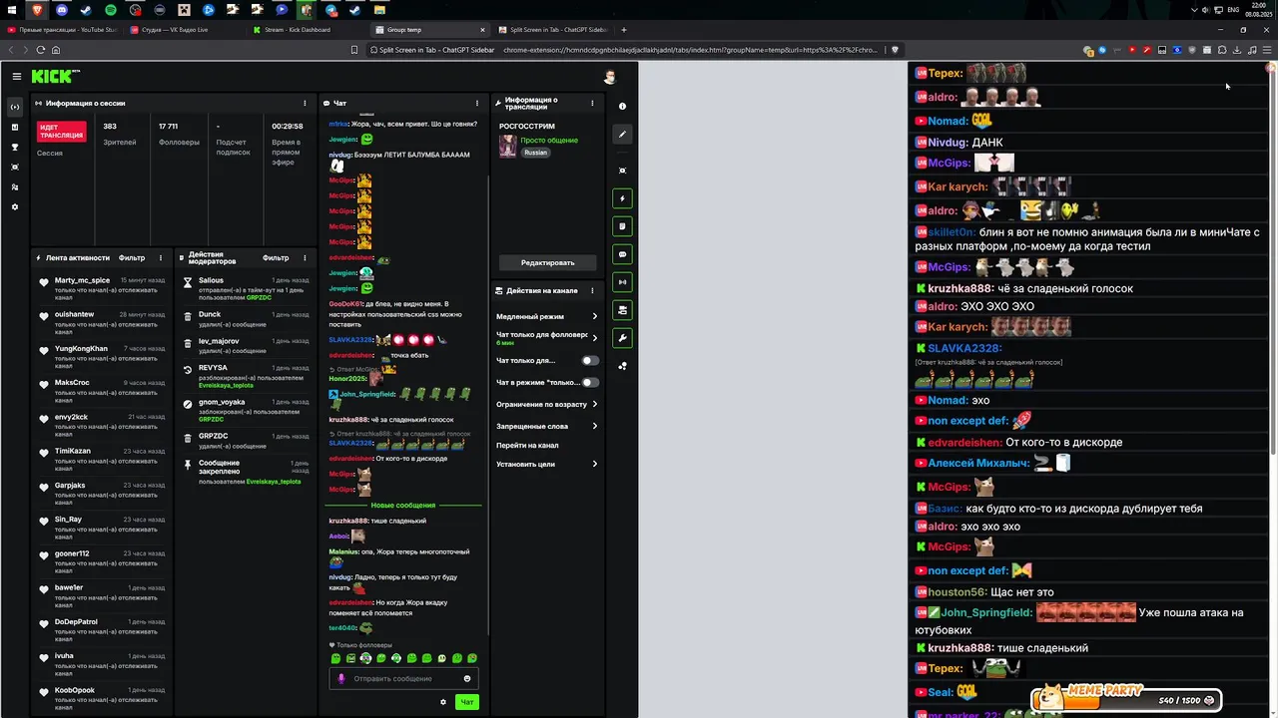Click the pencil edit icon in right toolbar
Viewport: 1278px width, 718px height.
(622, 134)
